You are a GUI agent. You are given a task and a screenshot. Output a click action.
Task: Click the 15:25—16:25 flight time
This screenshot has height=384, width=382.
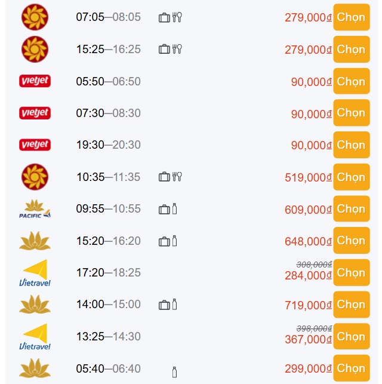108,50
